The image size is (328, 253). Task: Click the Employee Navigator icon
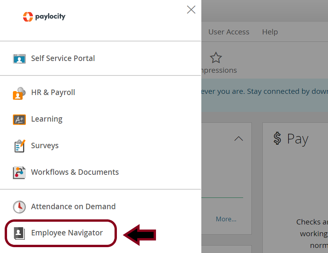click(x=19, y=233)
